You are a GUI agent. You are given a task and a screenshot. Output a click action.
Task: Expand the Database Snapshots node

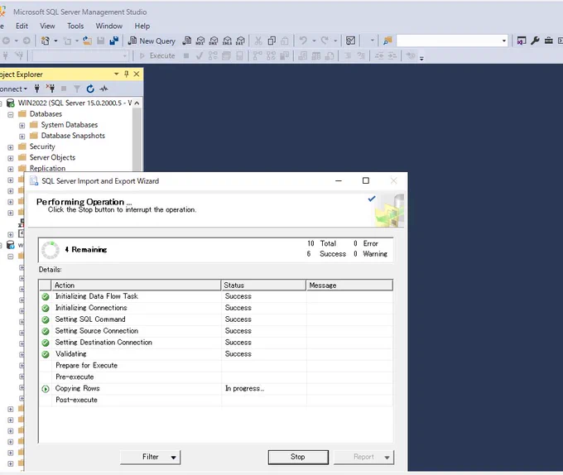[22, 137]
